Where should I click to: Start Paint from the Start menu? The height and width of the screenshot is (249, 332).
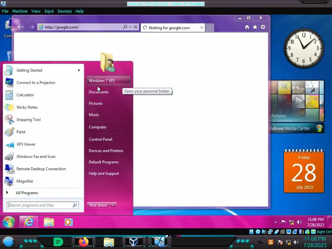click(x=43, y=132)
